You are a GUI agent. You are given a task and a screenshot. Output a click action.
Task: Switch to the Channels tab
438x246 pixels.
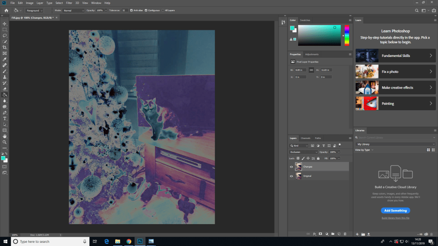[x=305, y=138]
